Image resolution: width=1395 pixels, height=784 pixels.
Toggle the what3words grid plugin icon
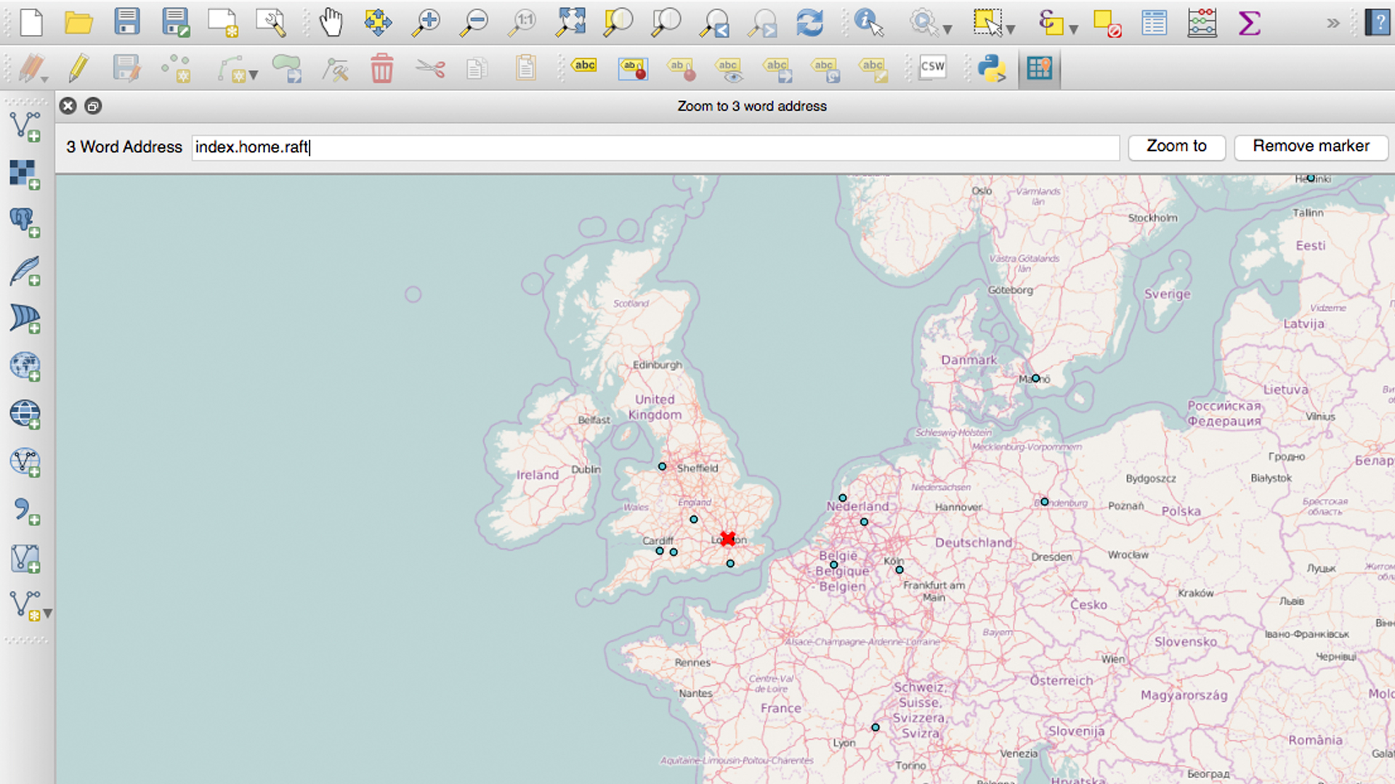[x=1040, y=69]
